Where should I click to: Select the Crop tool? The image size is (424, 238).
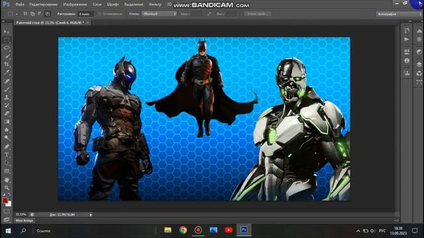[x=7, y=64]
